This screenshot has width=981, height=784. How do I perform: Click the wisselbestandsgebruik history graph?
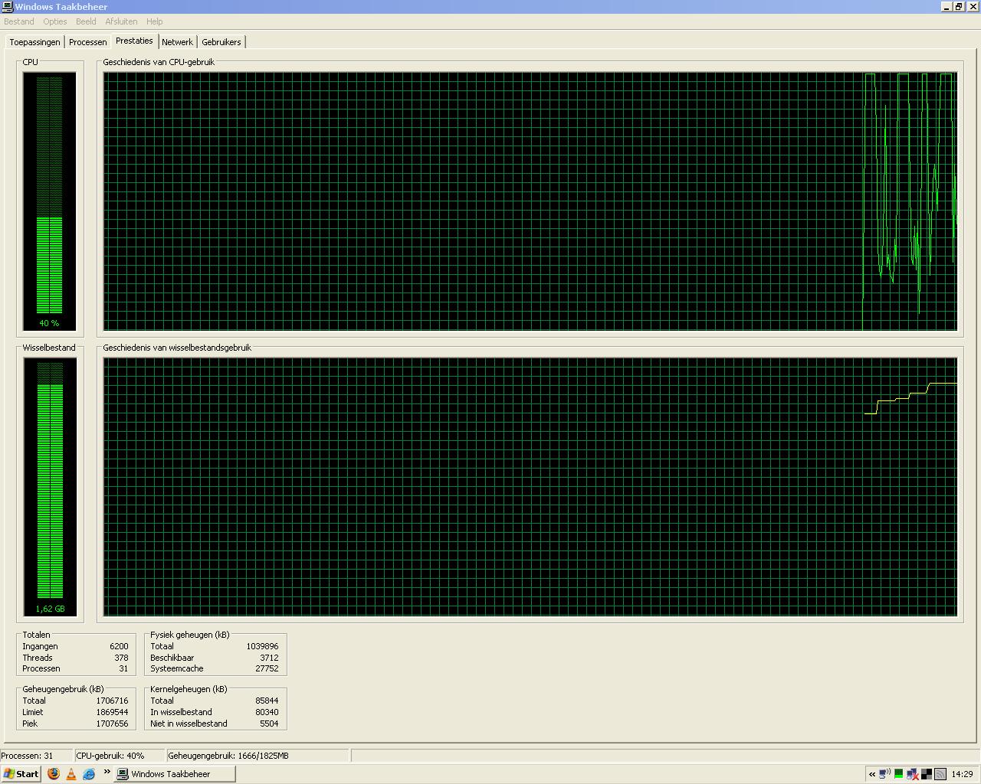[530, 487]
